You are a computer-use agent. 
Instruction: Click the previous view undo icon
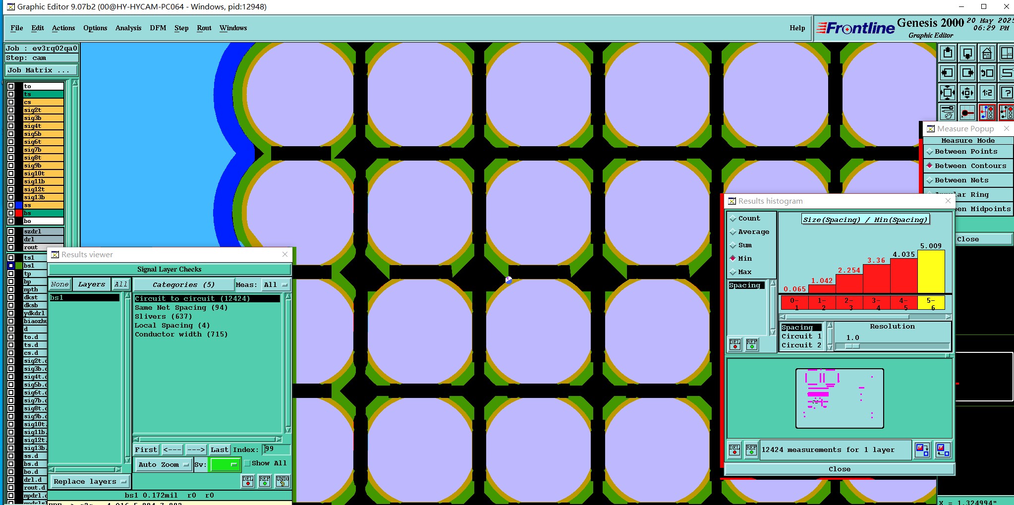987,73
